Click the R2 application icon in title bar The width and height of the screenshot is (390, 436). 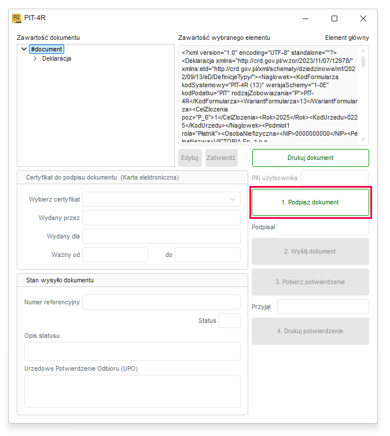[x=17, y=18]
